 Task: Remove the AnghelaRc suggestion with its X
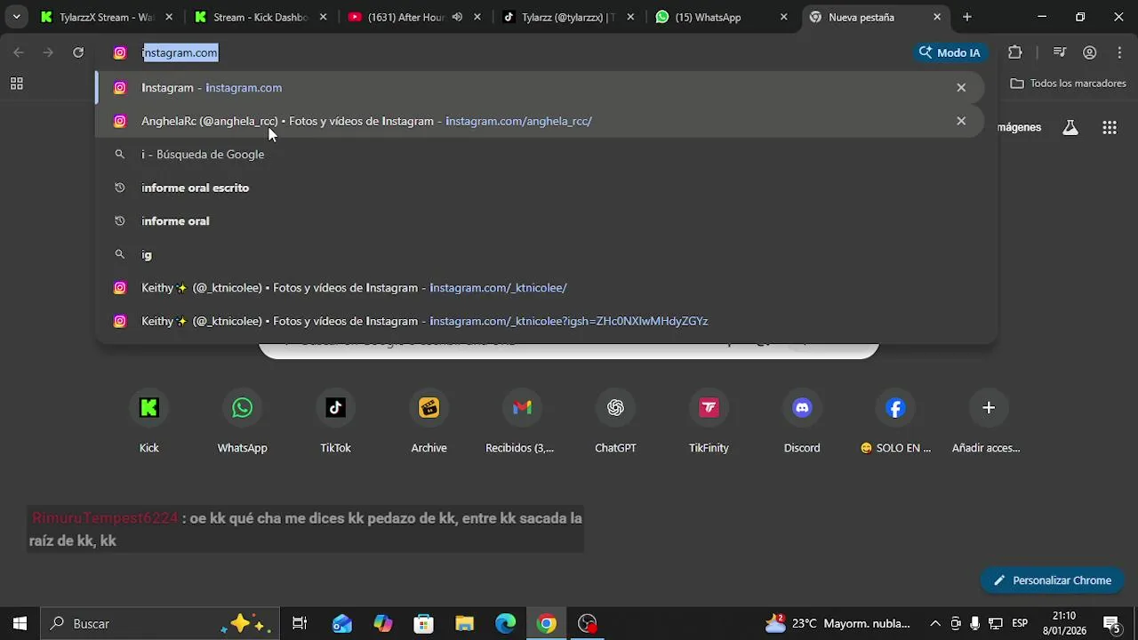pos(961,121)
